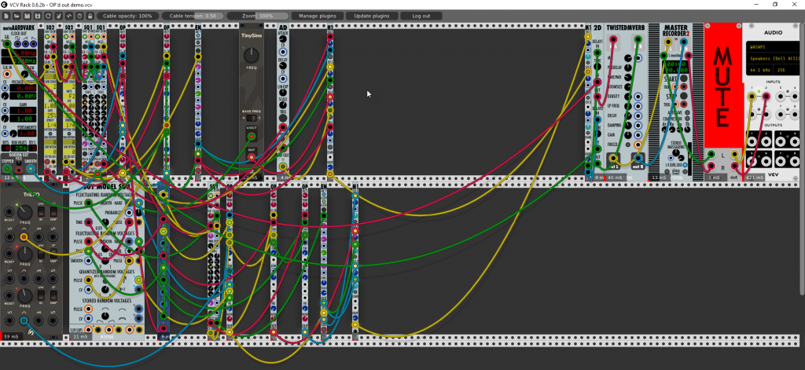Create a new patch with toolbar icon
805x370 pixels.
click(7, 16)
